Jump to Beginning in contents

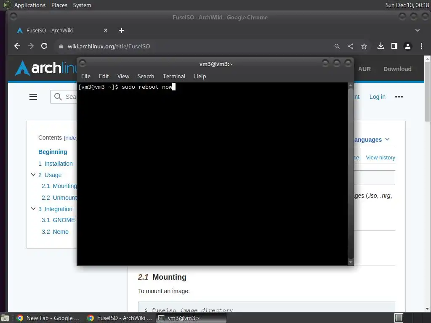pyautogui.click(x=53, y=152)
